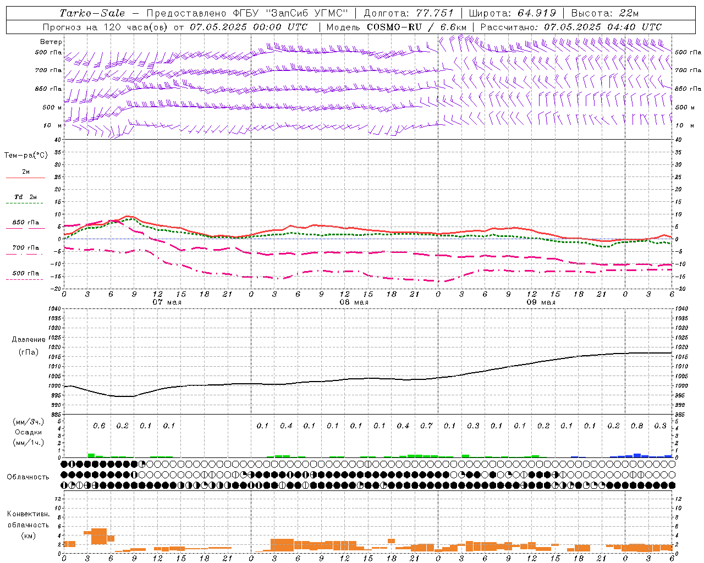This screenshot has width=704, height=563.
Task: Click the 'Конвективн.' convective cloud label
Action: (x=28, y=514)
